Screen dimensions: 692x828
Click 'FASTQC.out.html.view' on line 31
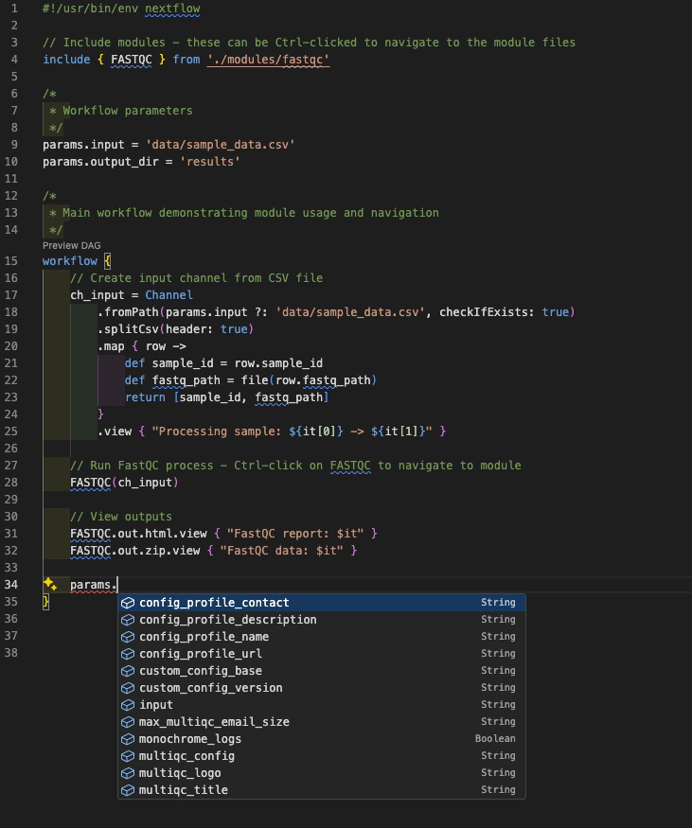138,534
